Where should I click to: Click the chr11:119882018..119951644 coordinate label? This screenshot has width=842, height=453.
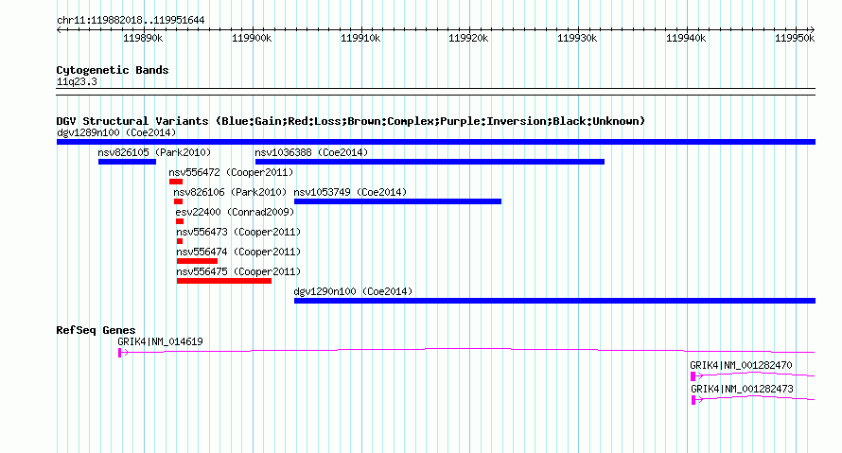tap(131, 20)
